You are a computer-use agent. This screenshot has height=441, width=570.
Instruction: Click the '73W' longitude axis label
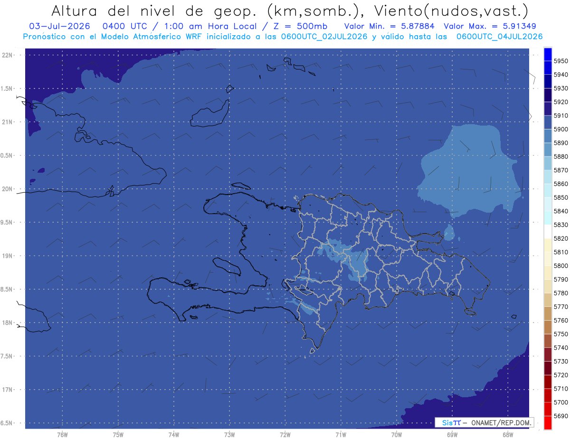229,434
